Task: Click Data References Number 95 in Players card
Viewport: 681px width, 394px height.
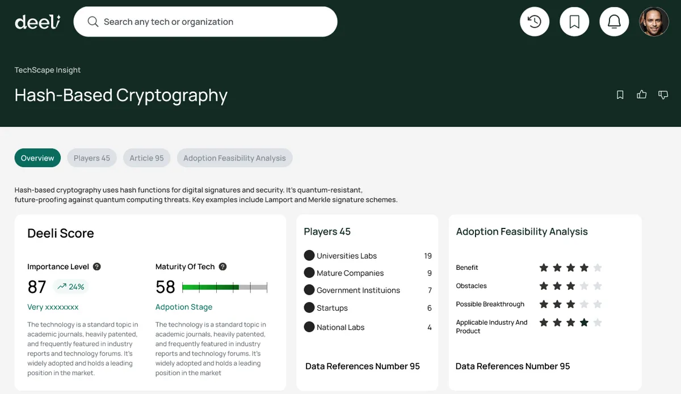Action: click(x=363, y=366)
